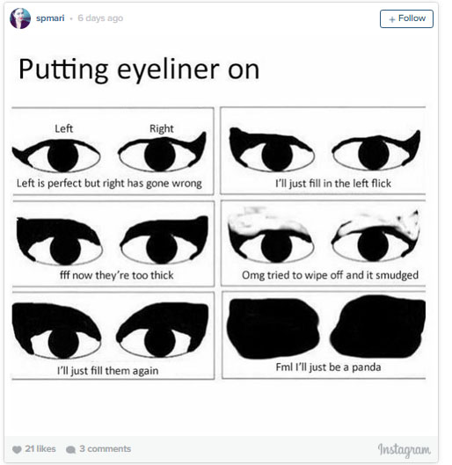Click the 'I'll just fill in the left flick' panel
Screen dimensions: 452x465
pyautogui.click(x=323, y=150)
